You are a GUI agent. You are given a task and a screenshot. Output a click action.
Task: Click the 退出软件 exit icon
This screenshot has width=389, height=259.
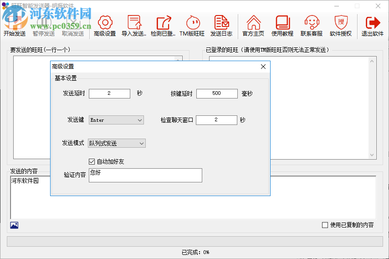click(x=373, y=22)
